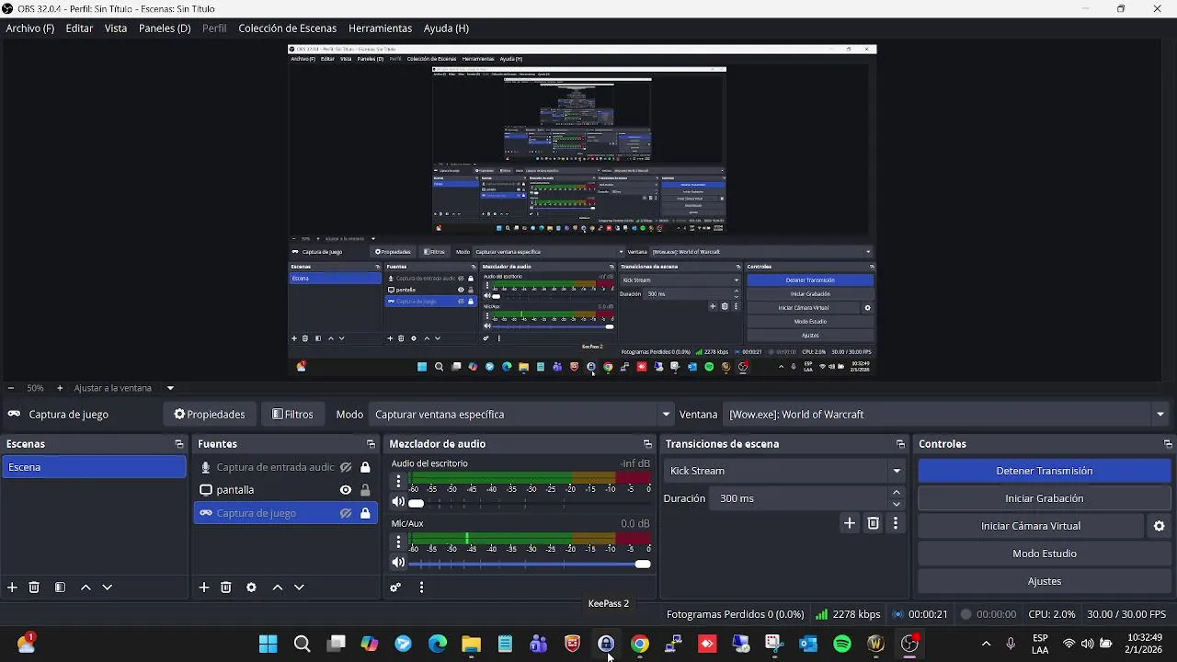The width and height of the screenshot is (1177, 662).
Task: Zoom in preview with plus icon
Action: [60, 388]
